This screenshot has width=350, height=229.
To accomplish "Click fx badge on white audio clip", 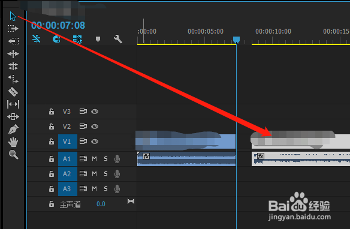I will 261,156.
